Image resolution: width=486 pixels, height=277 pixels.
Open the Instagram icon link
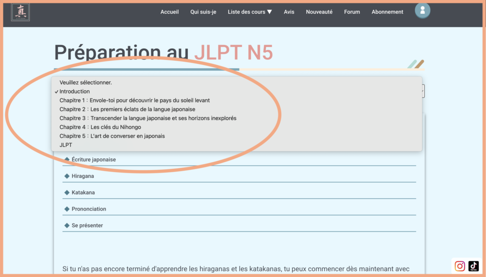[459, 266]
